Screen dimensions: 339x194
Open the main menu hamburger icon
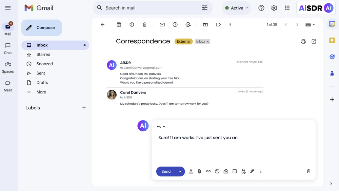coord(8,8)
